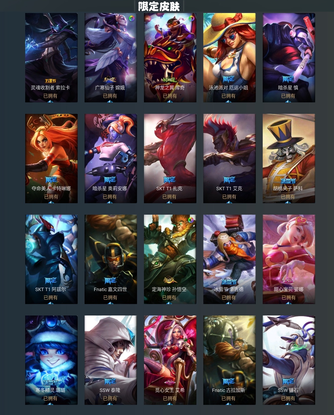
Task: Expand blue arrow under SKT T1 扎克
Action: (x=169, y=202)
